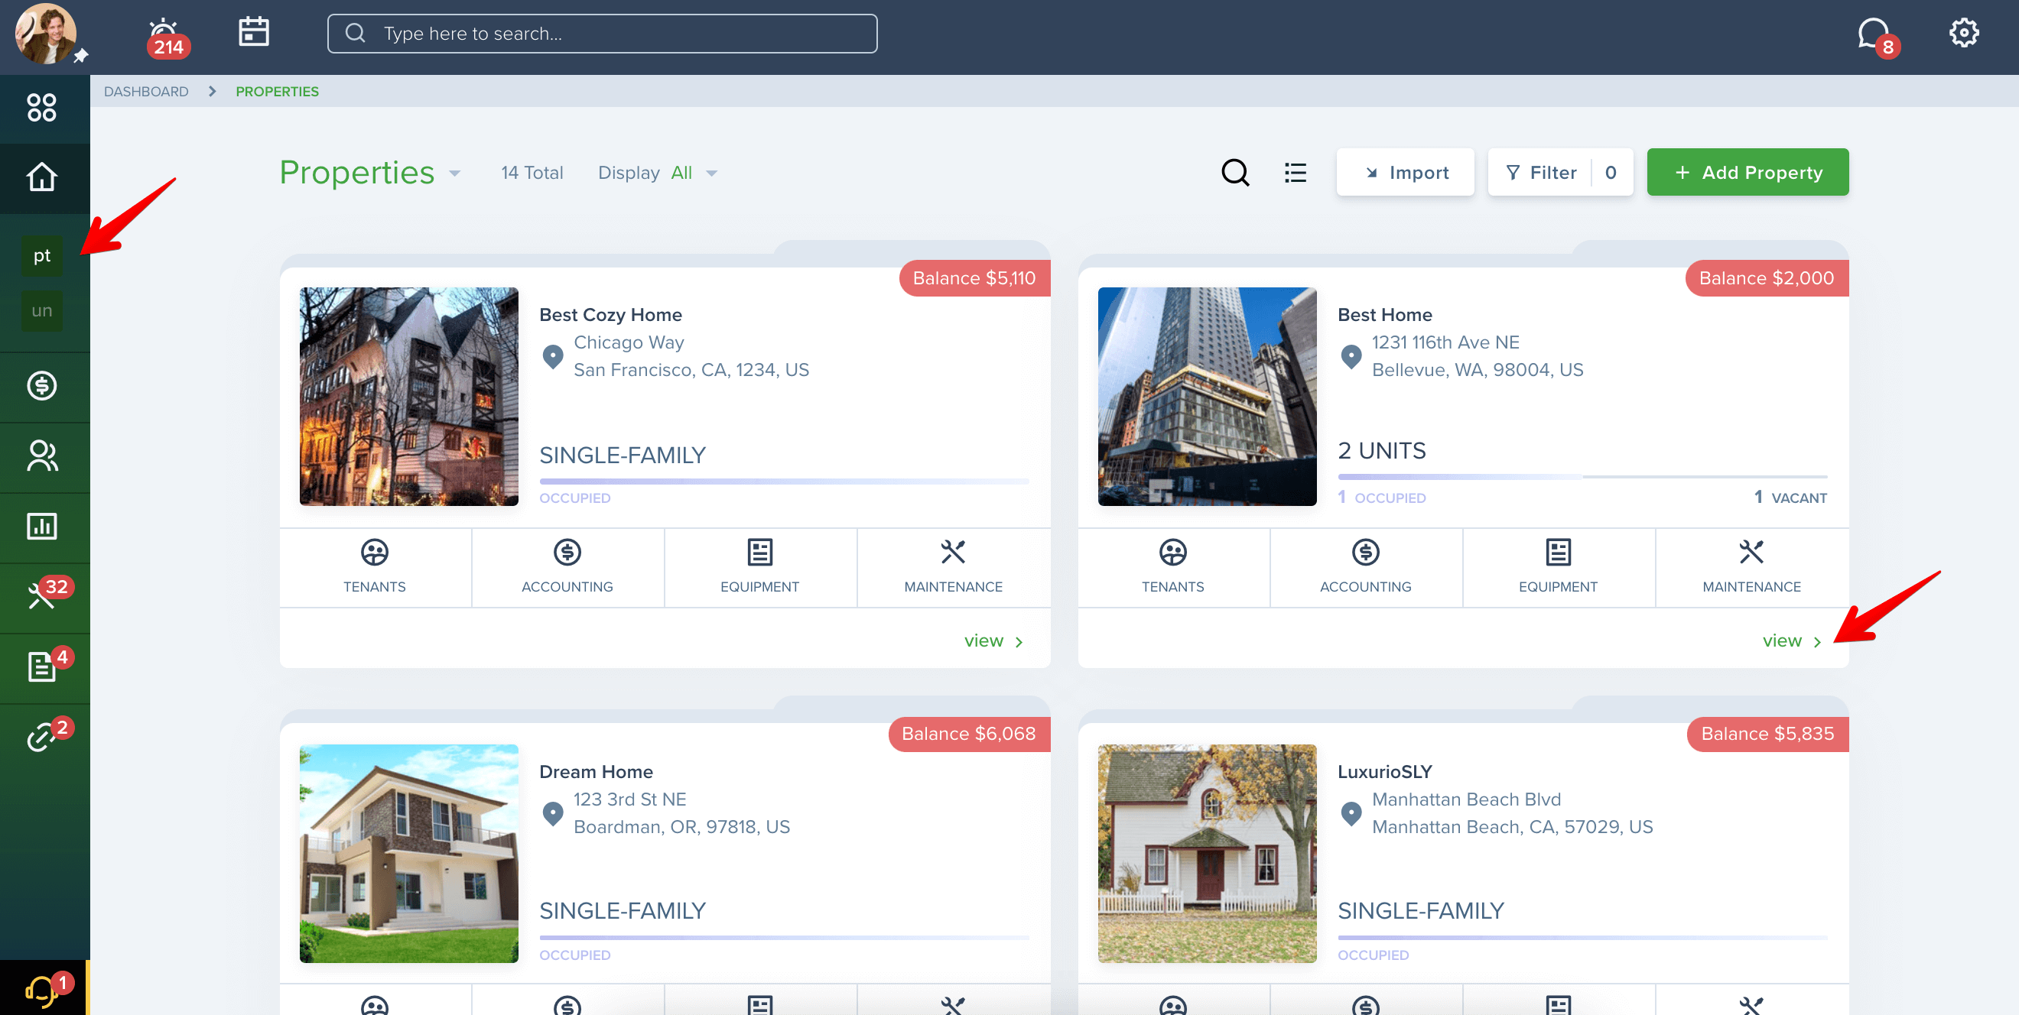This screenshot has width=2019, height=1015.
Task: Open Maintenance for Best Home
Action: click(x=1752, y=567)
